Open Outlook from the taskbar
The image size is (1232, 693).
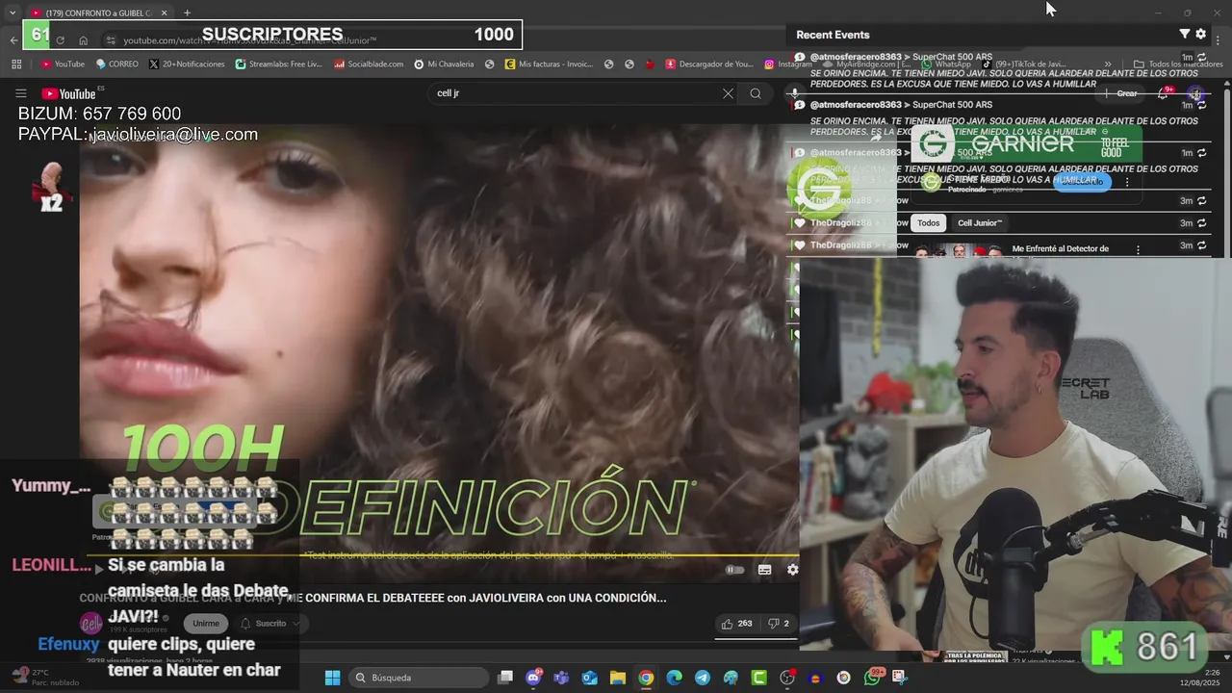[x=589, y=678]
